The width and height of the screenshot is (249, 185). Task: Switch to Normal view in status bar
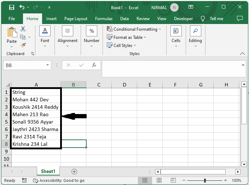click(145, 180)
